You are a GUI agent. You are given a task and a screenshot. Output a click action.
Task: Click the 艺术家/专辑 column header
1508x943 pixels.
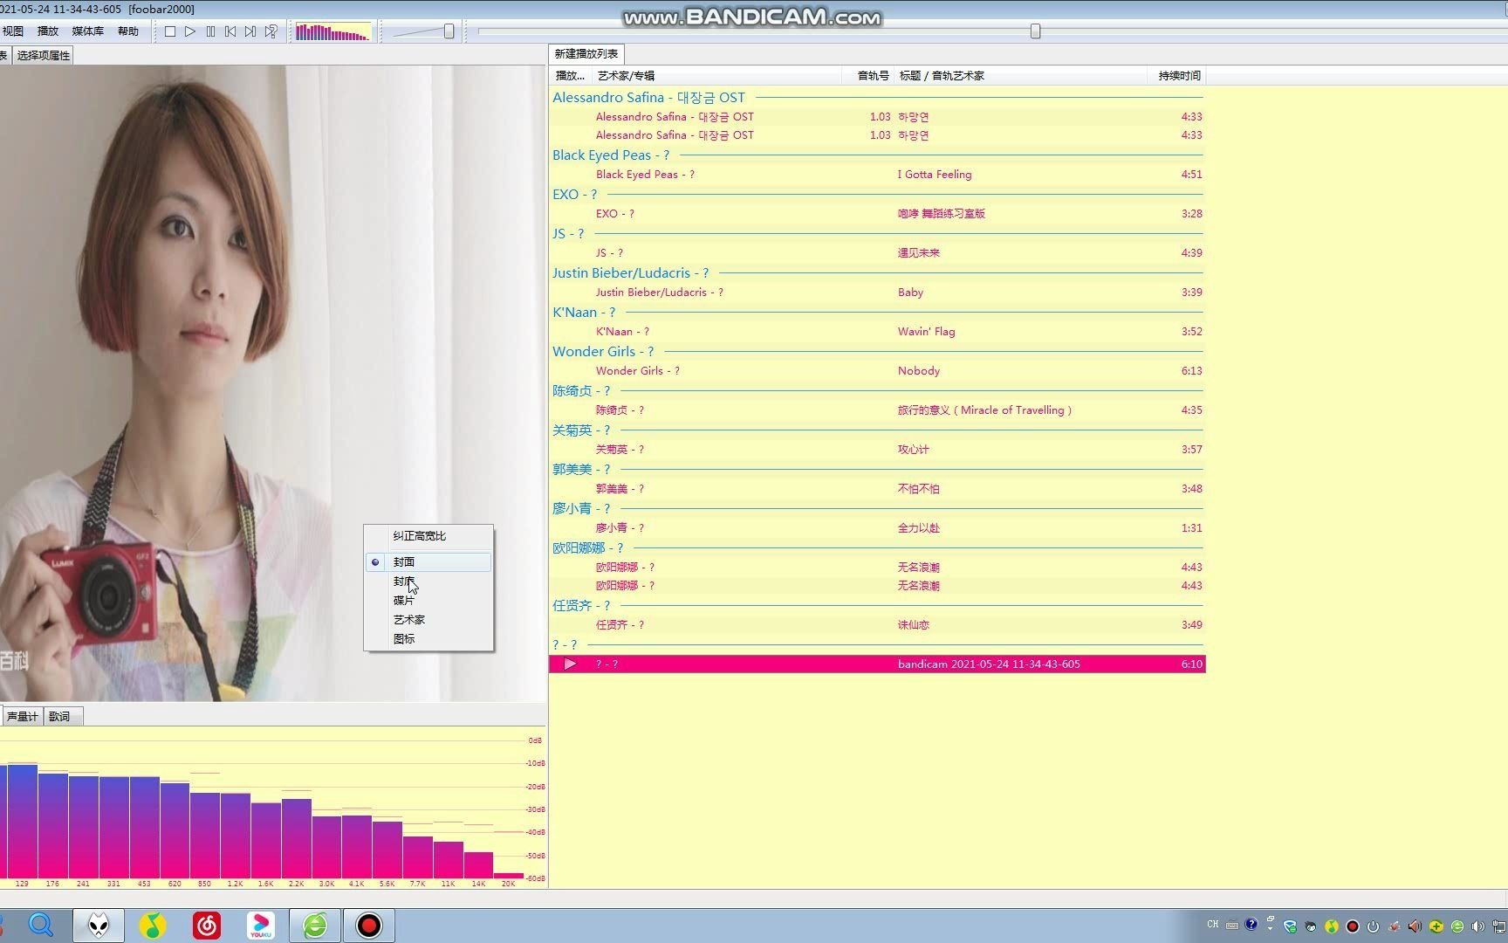pos(716,76)
